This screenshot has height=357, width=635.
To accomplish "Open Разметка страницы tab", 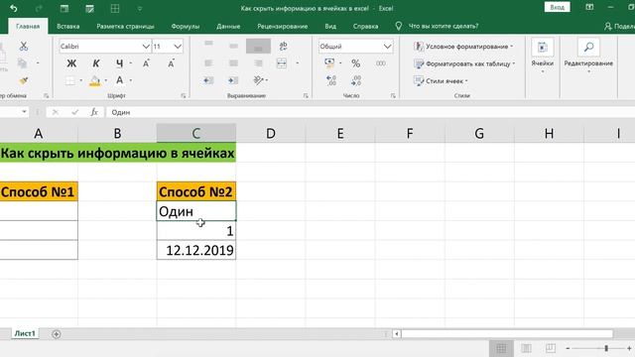I will point(125,27).
